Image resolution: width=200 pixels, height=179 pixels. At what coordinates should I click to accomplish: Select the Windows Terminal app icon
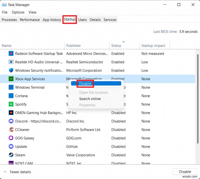click(x=11, y=87)
